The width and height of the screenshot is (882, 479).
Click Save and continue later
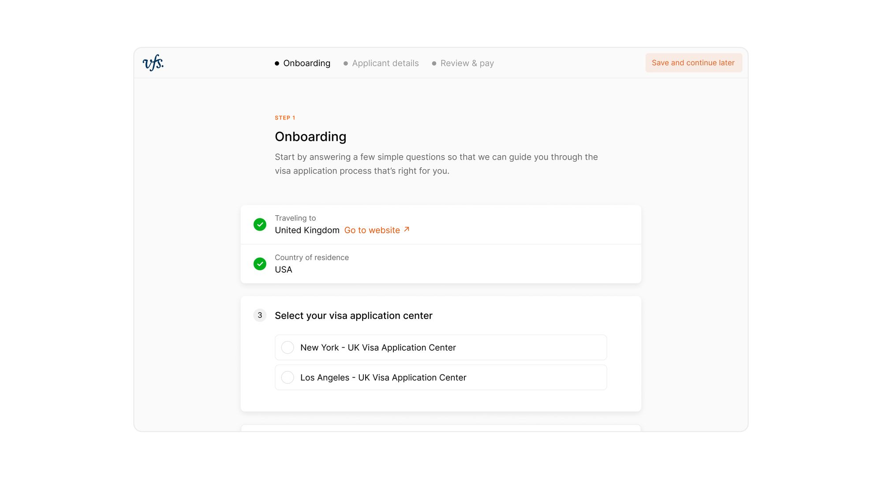tap(694, 63)
